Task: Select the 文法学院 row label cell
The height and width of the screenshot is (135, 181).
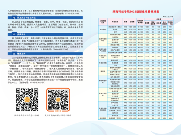Action: (x=103, y=30)
